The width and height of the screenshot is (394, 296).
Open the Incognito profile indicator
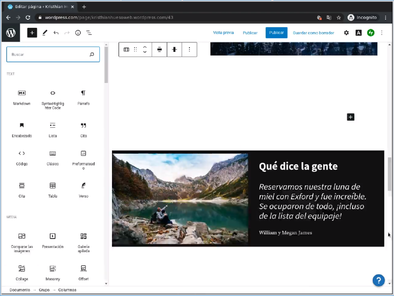click(362, 17)
